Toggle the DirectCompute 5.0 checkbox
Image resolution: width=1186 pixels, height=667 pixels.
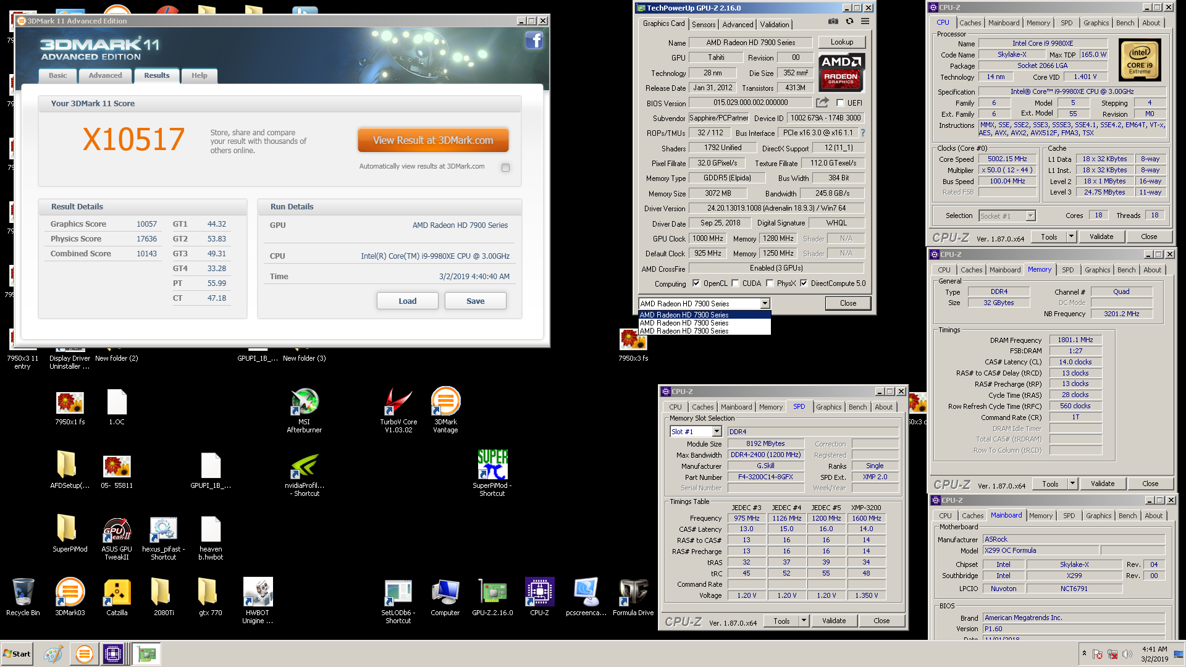804,283
